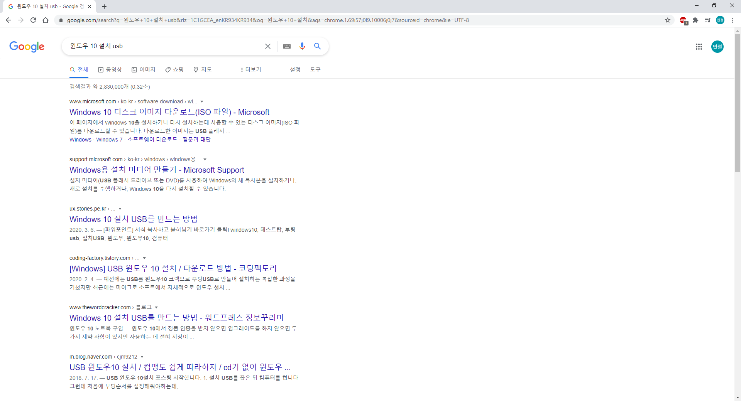Click the Windows sitelink under Microsoft result

pyautogui.click(x=80, y=140)
